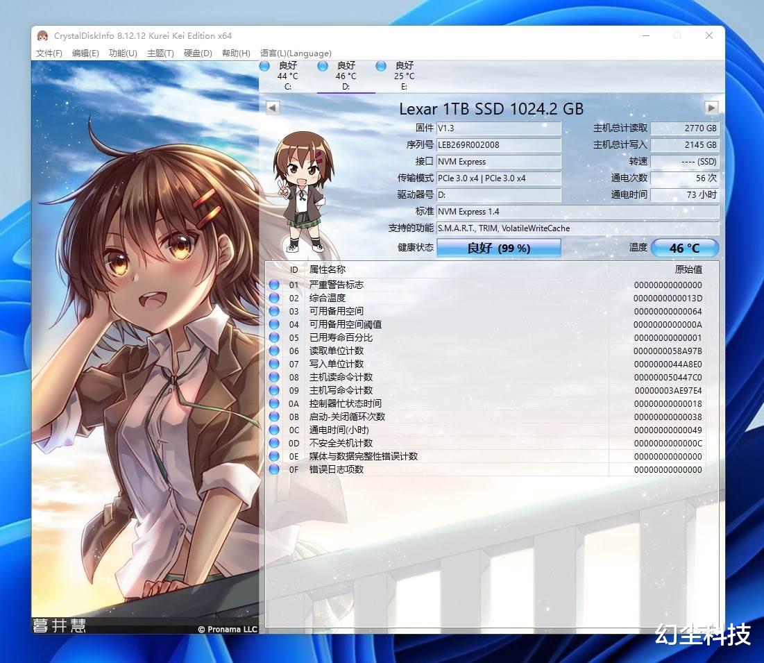Select the C: drive status indicator
Screen dimensions: 764x663
264,67
